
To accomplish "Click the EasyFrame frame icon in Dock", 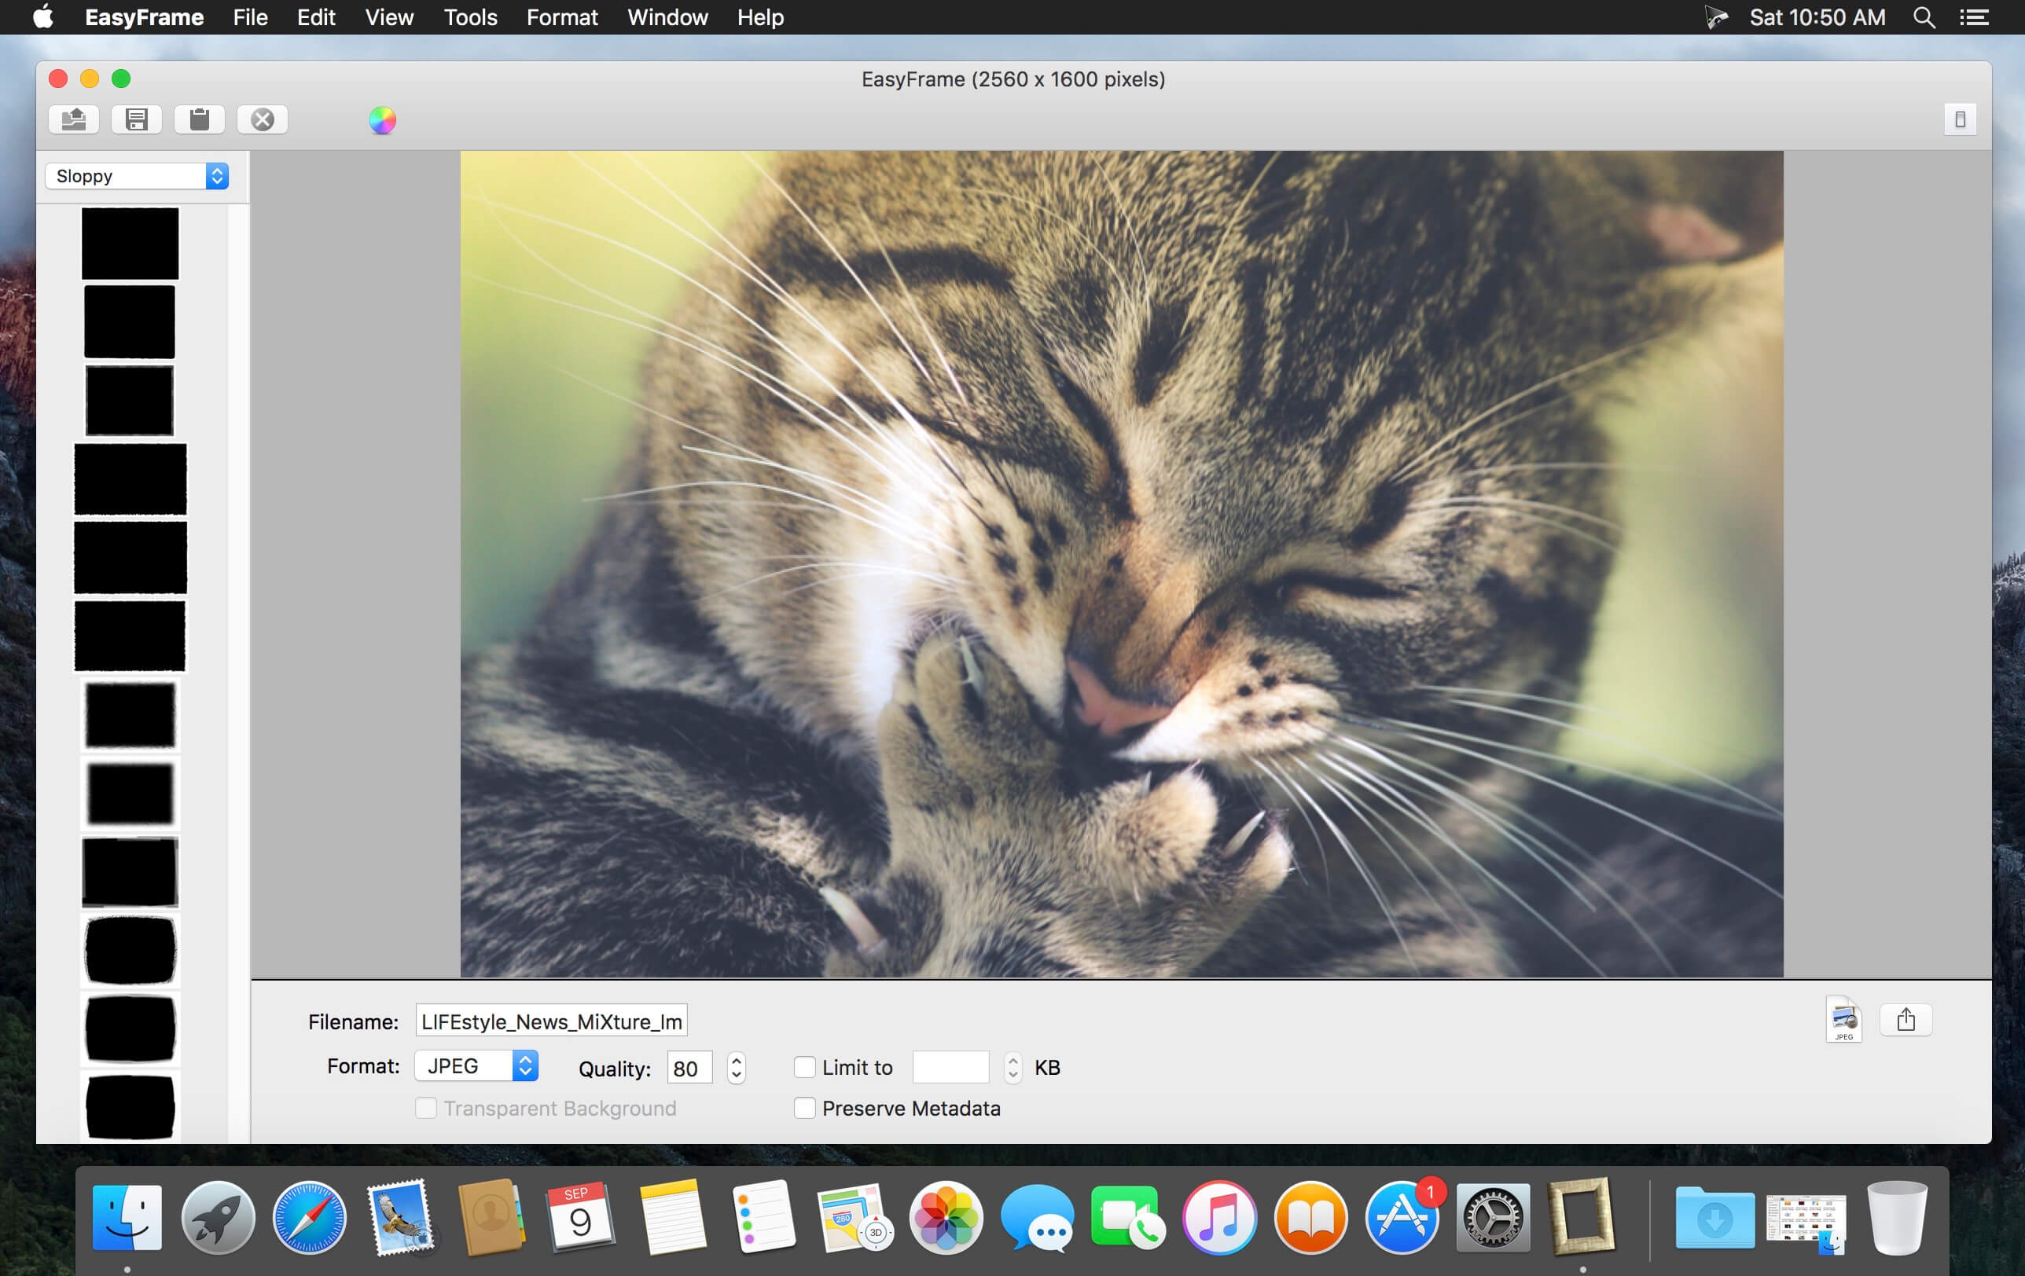I will pyautogui.click(x=1582, y=1216).
